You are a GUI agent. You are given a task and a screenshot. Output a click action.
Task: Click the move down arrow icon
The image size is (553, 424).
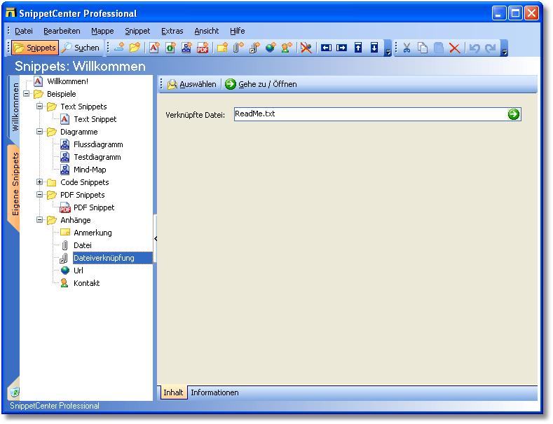pyautogui.click(x=374, y=48)
